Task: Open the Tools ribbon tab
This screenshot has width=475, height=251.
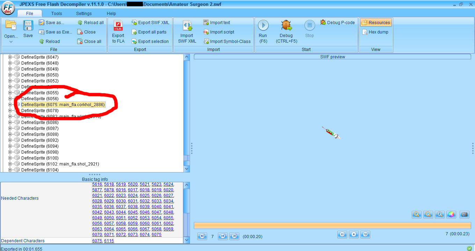Action: 57,14
